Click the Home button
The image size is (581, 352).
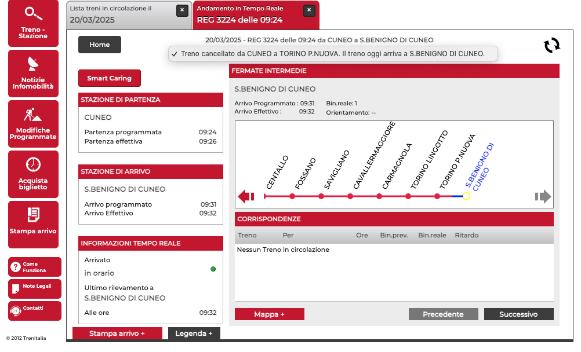pos(100,45)
